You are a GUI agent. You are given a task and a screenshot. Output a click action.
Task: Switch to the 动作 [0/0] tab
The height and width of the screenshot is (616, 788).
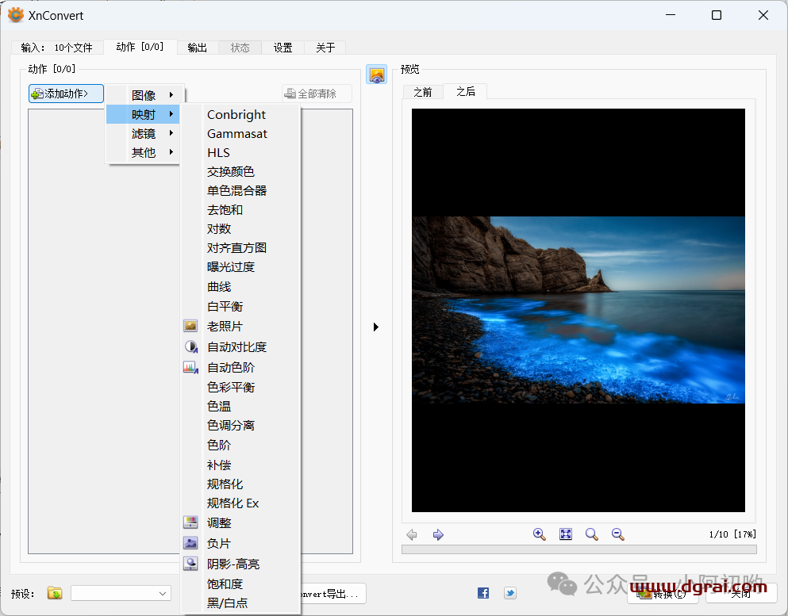[140, 47]
